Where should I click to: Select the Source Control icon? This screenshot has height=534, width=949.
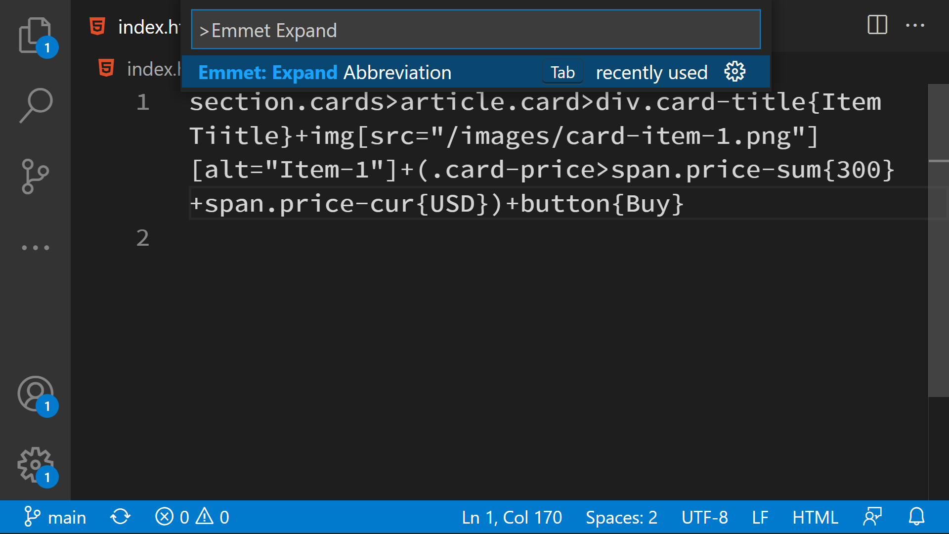[x=36, y=176]
